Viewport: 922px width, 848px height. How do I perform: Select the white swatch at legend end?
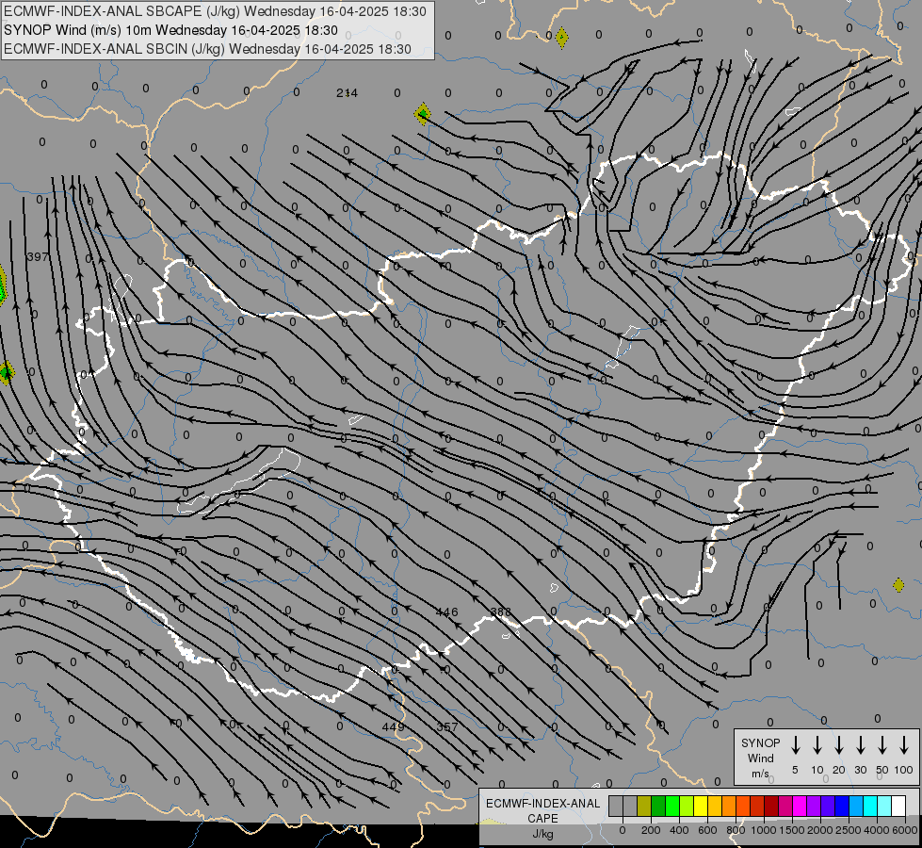click(898, 806)
